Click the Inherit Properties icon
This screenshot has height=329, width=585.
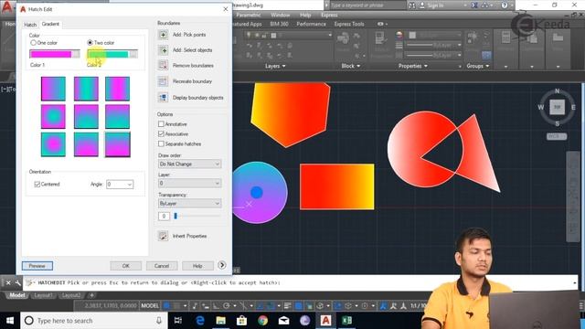click(163, 236)
